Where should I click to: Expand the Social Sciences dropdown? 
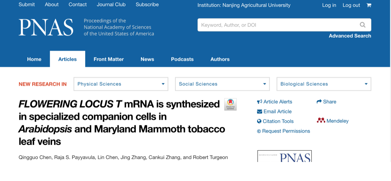pos(223,84)
